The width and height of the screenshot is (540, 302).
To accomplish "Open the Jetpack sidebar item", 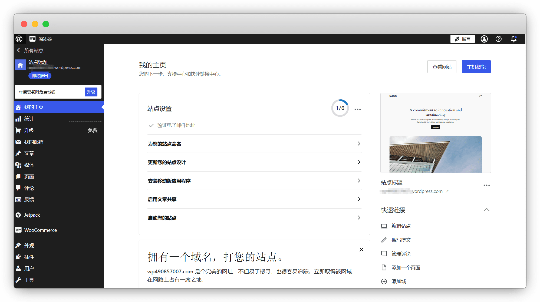I will pos(32,215).
